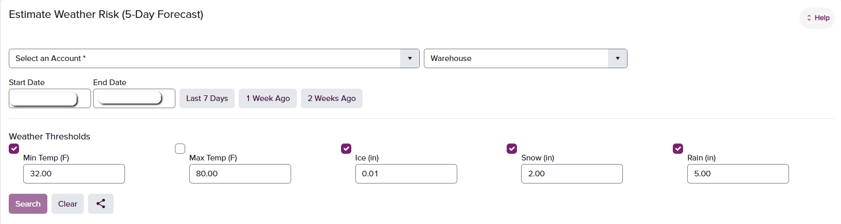This screenshot has height=224, width=841.
Task: Toggle the Ice (in) checkbox
Action: (346, 149)
